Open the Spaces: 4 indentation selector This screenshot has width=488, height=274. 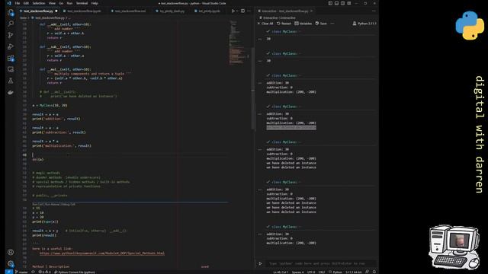(297, 272)
